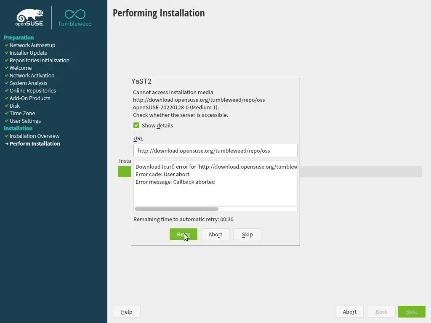
Task: Select Time Zone step in sidebar
Action: (22, 113)
